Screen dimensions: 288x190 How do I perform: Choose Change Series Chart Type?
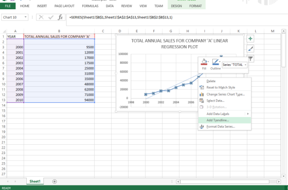tap(225, 94)
